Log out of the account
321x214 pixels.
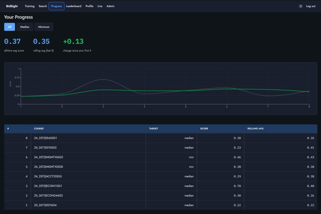pyautogui.click(x=311, y=6)
